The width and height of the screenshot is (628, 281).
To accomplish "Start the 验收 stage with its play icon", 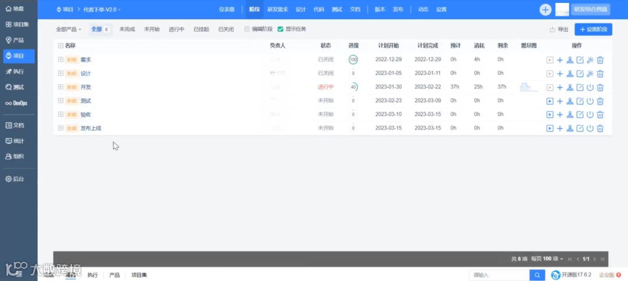I will click(x=550, y=115).
